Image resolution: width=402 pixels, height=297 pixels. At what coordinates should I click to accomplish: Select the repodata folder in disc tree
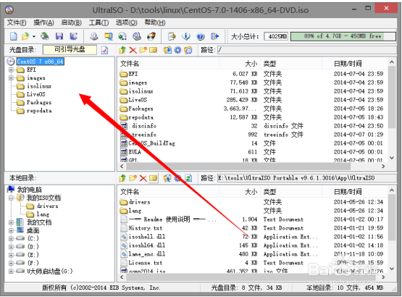pos(39,111)
